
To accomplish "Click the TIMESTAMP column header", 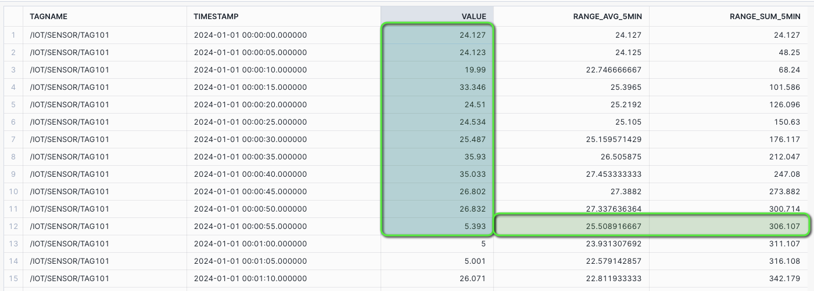I will pos(284,16).
